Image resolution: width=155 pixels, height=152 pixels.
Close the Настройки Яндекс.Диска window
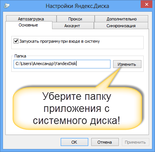(146, 5)
